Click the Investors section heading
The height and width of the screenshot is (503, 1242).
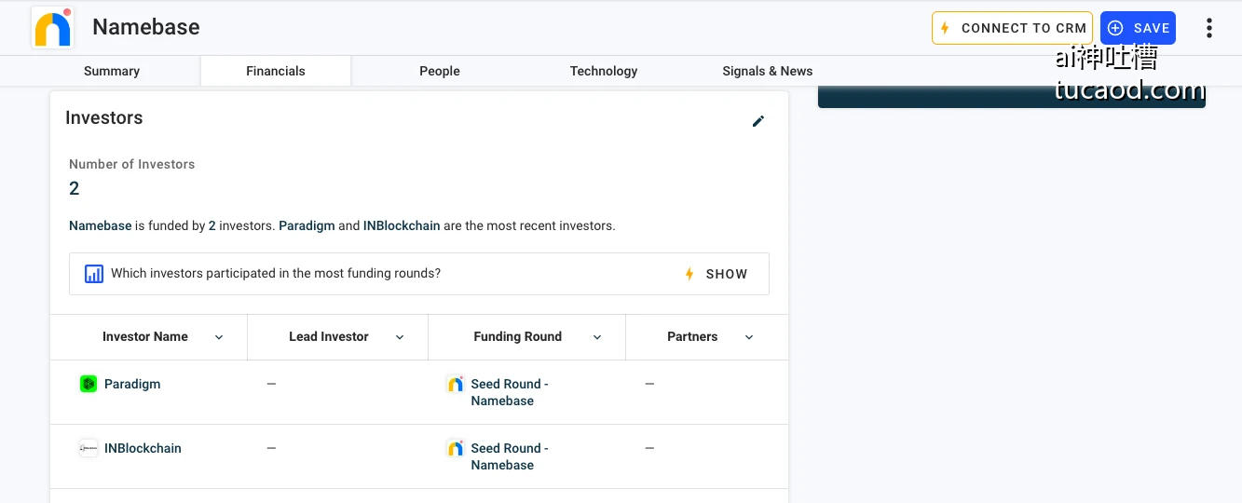click(104, 118)
